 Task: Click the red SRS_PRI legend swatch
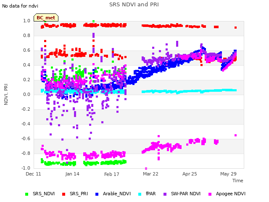click(x=63, y=194)
